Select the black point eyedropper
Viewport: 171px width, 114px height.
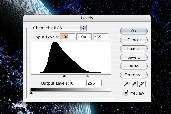pos(126,84)
